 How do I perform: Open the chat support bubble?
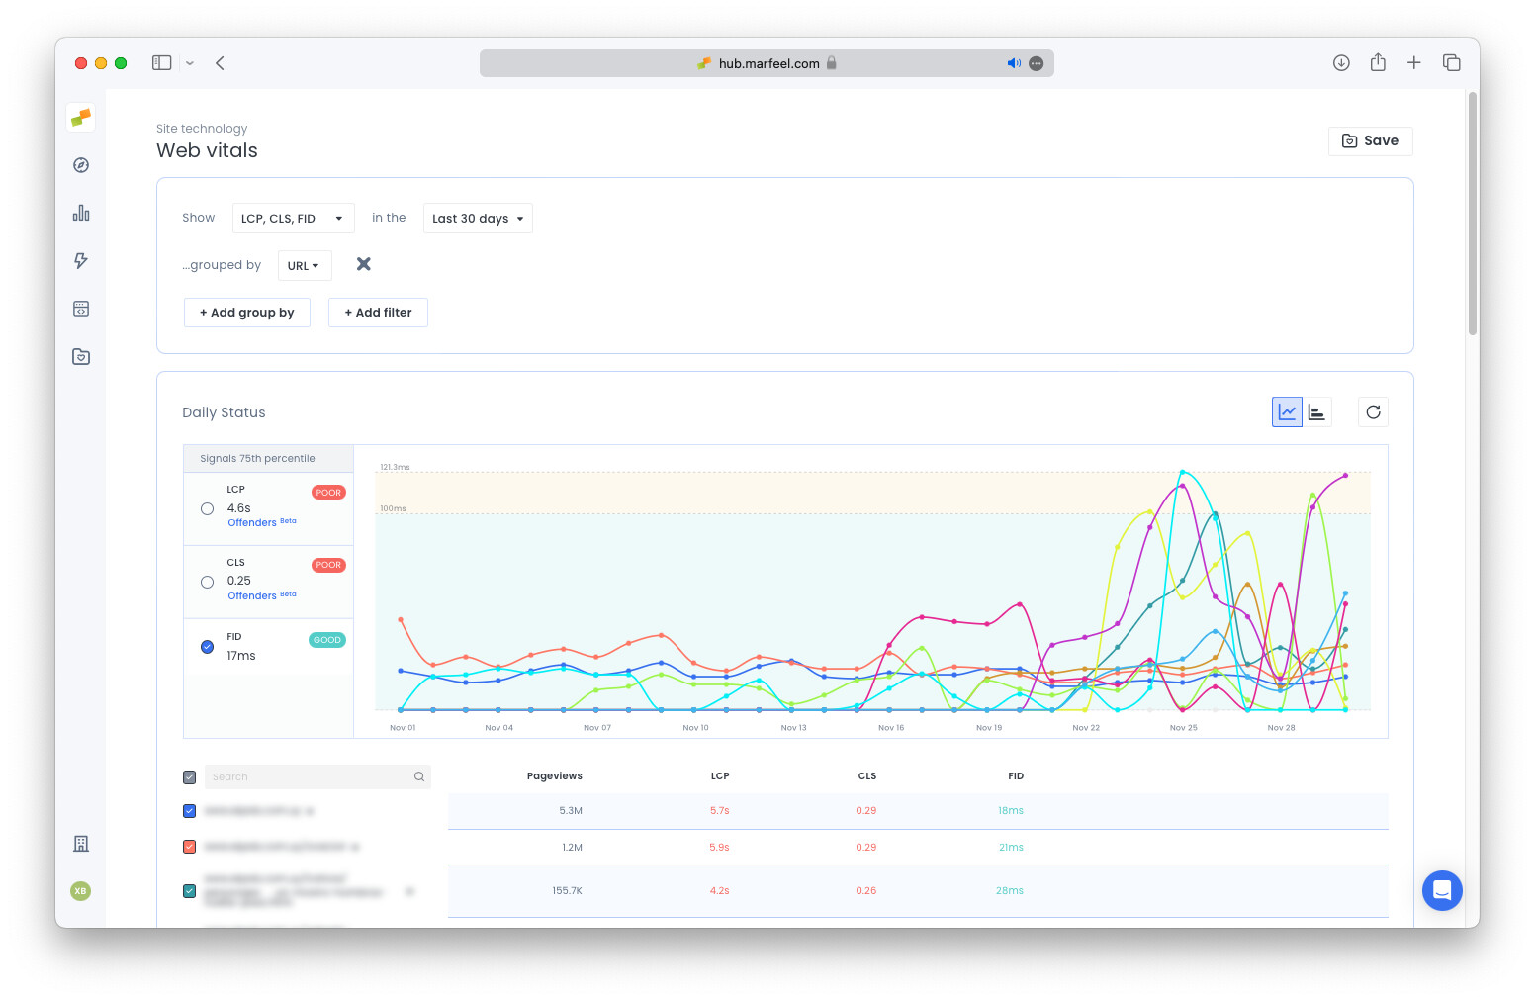coord(1441,890)
